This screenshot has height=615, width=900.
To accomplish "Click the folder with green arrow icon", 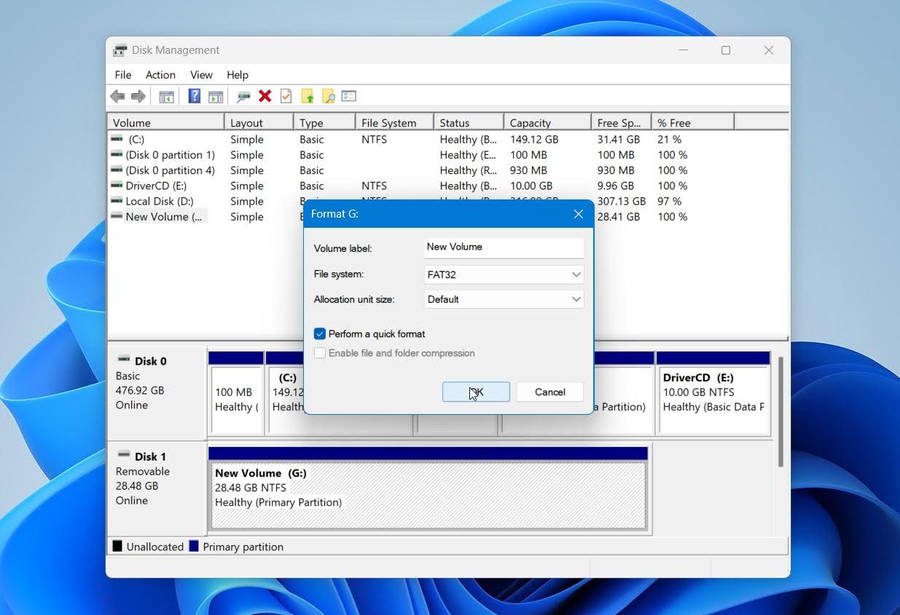I will pyautogui.click(x=308, y=96).
